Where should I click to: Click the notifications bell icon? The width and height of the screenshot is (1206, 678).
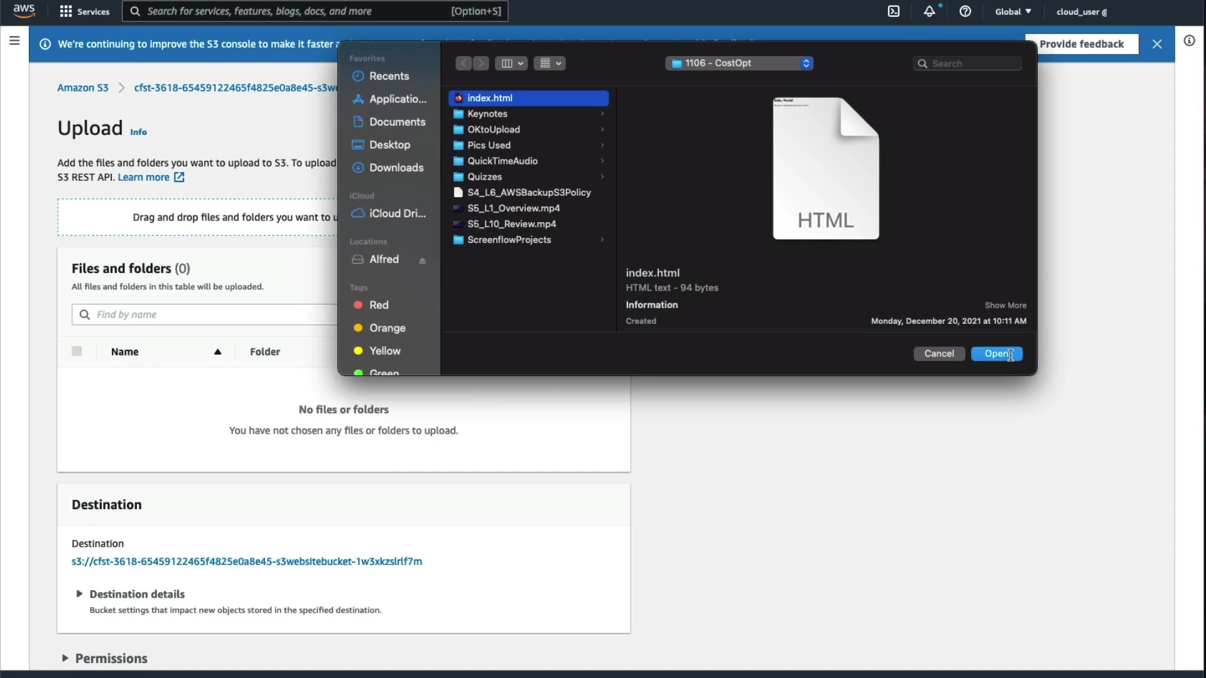pyautogui.click(x=929, y=11)
